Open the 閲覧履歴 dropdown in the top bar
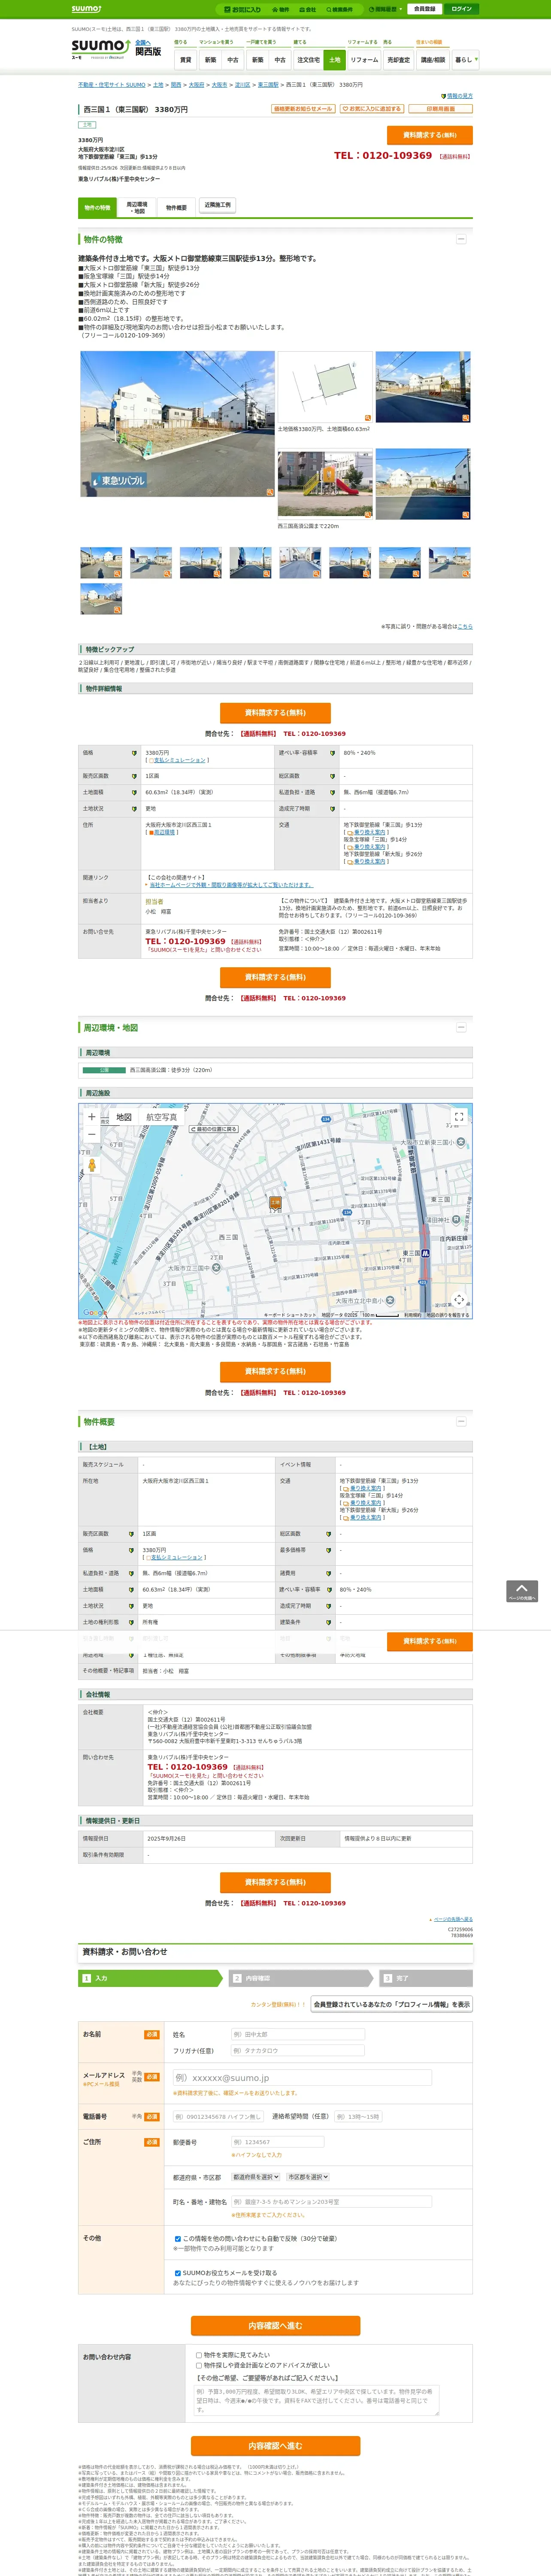Image resolution: width=551 pixels, height=2576 pixels. point(386,9)
